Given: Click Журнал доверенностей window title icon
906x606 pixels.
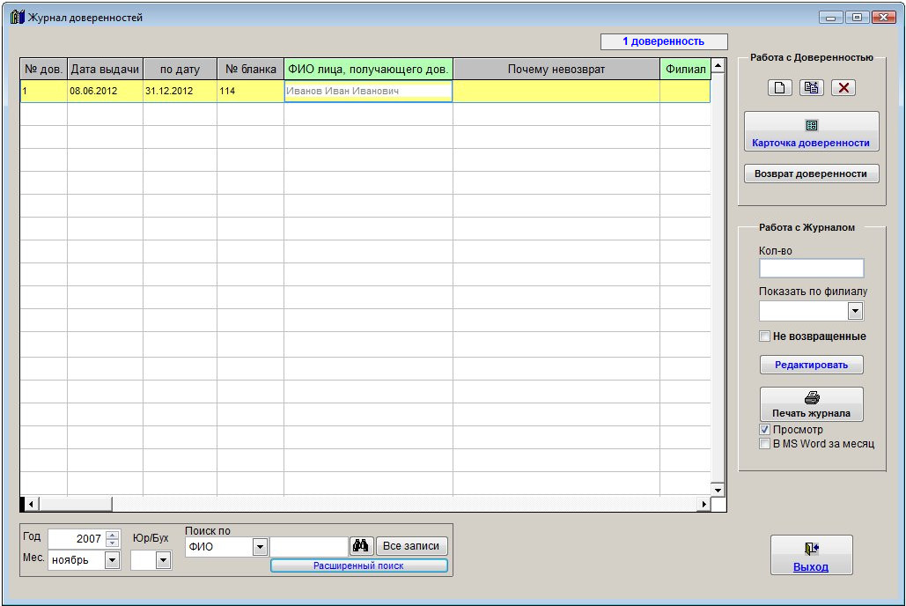Looking at the screenshot, I should [x=18, y=17].
